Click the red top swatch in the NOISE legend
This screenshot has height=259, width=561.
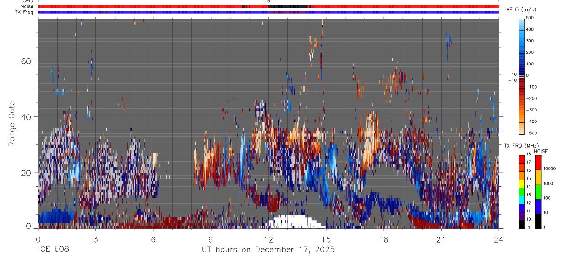pyautogui.click(x=539, y=162)
